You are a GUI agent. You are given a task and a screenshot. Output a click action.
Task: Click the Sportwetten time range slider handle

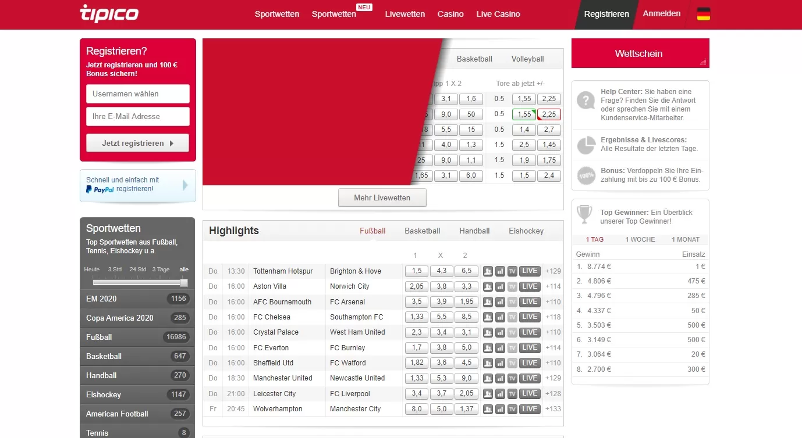(x=184, y=282)
